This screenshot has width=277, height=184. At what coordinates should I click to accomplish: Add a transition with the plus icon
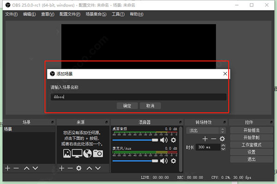coord(205,139)
